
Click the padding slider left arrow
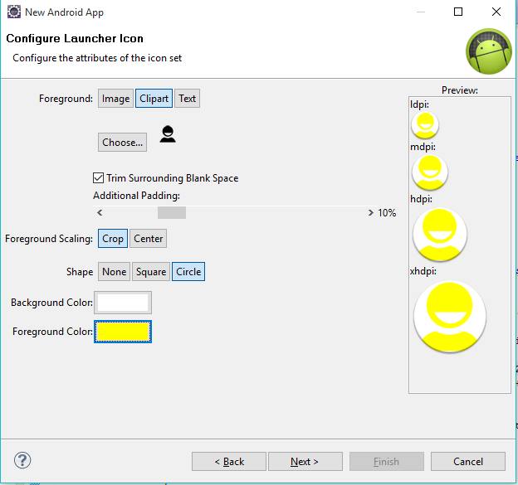[x=100, y=213]
